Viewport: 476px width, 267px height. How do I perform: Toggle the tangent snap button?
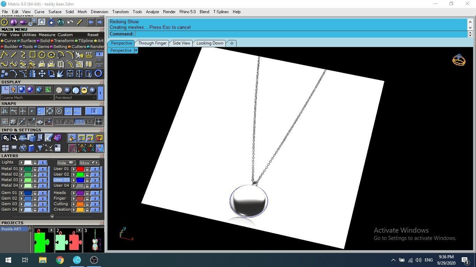coord(14,111)
